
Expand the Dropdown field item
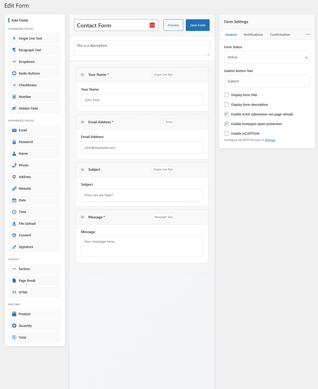coord(35,62)
